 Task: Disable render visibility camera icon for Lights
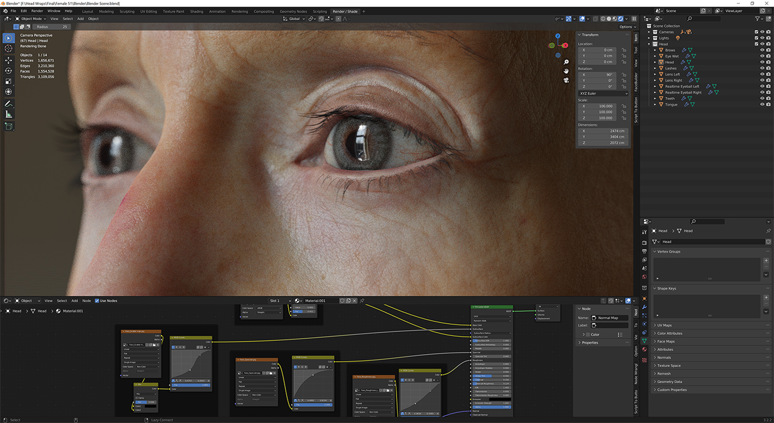[768, 37]
